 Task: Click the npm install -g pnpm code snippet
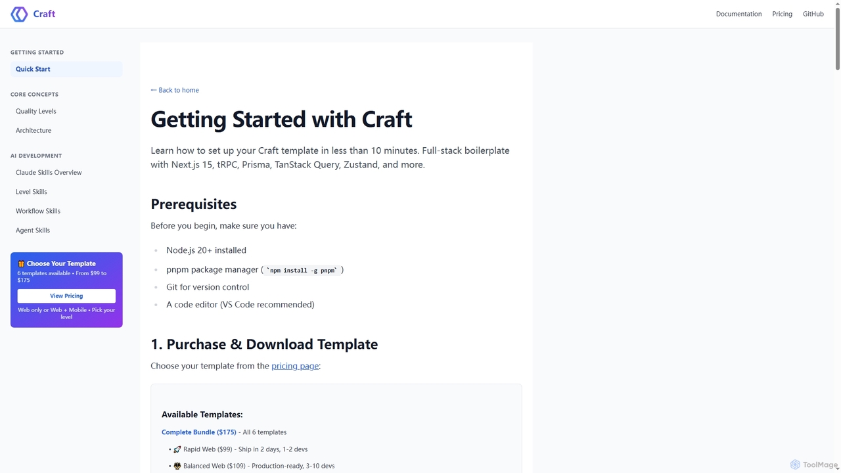coord(302,270)
